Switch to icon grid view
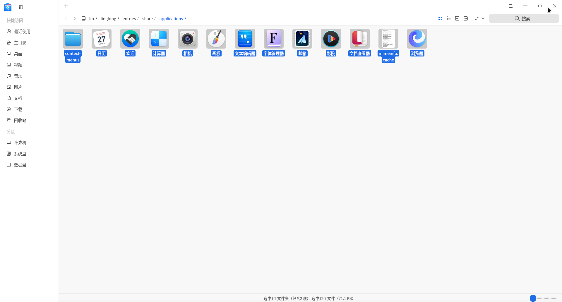This screenshot has height=302, width=562. (x=440, y=18)
